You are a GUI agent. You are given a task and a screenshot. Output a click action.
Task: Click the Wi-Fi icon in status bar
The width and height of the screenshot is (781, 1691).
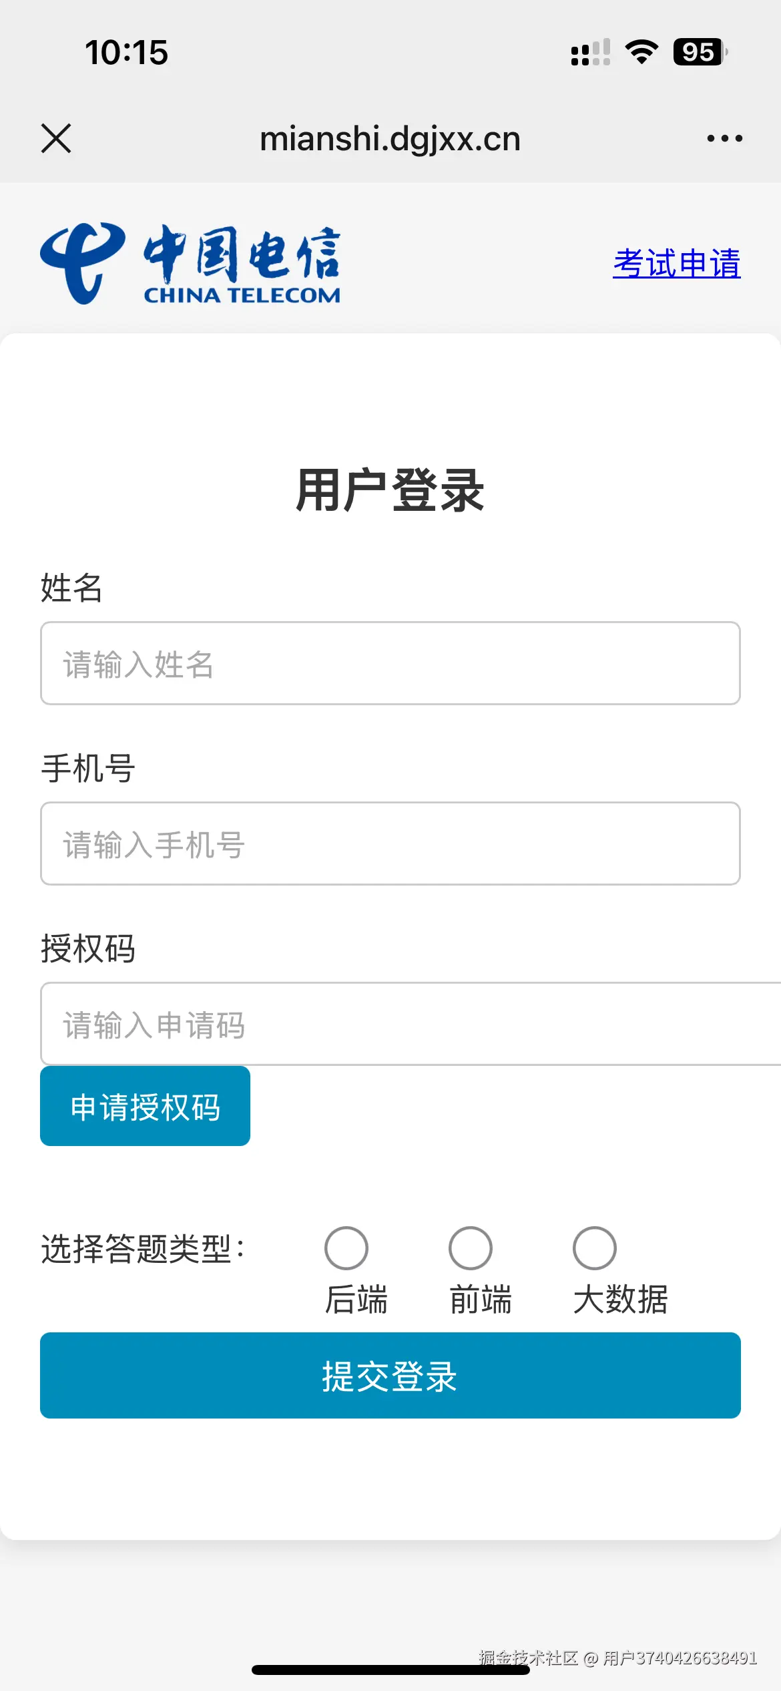point(640,53)
